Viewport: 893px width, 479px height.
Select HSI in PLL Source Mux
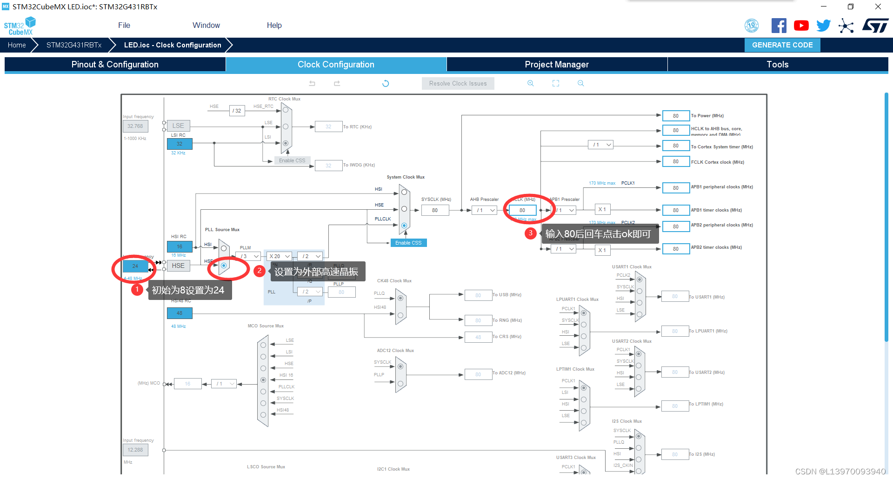pyautogui.click(x=224, y=248)
